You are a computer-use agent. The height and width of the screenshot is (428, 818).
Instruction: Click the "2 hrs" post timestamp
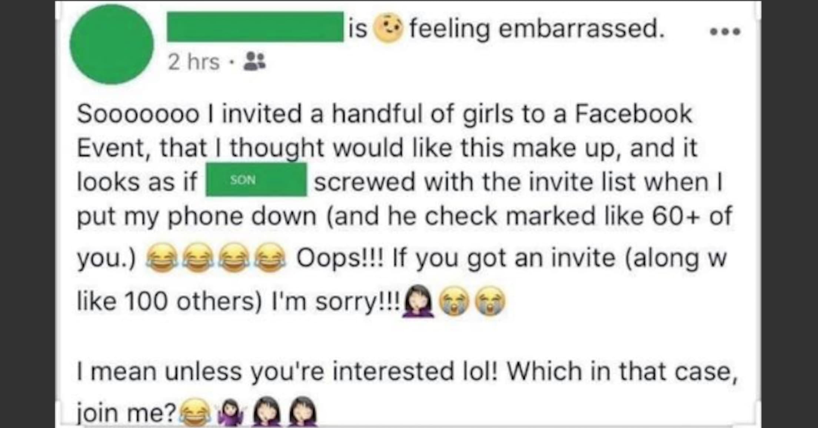(x=193, y=62)
